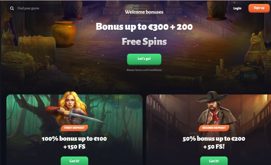Click the + 150 FS text
The image size is (271, 165).
(74, 147)
